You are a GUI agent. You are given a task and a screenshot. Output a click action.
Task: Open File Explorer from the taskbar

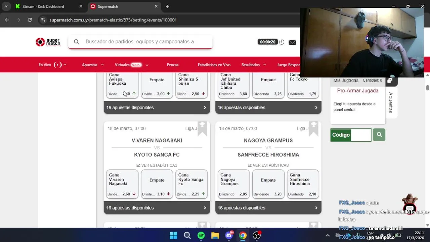pyautogui.click(x=215, y=236)
